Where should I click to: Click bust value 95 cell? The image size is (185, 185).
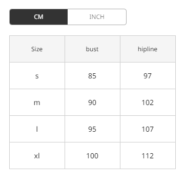pyautogui.click(x=92, y=129)
